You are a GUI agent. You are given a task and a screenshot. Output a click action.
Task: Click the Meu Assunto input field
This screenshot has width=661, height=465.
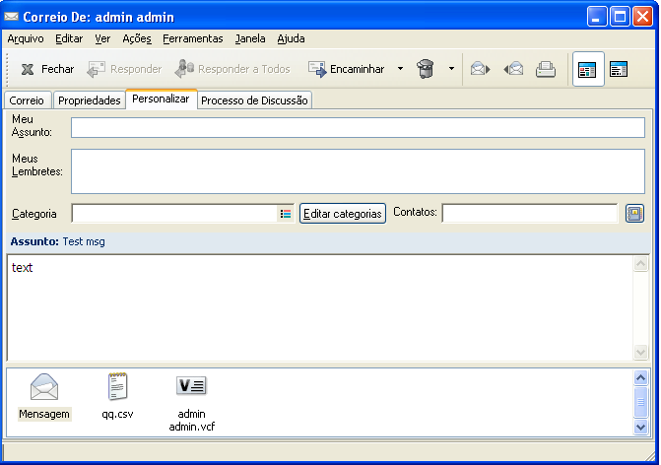point(358,128)
